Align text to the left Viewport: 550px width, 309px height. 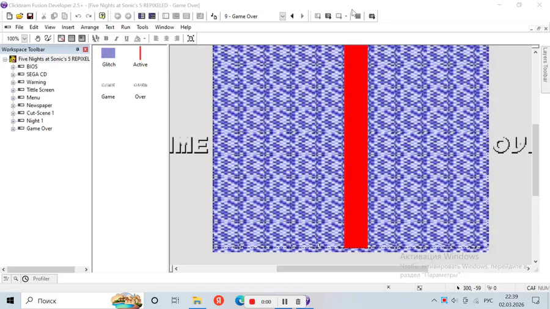(x=156, y=38)
